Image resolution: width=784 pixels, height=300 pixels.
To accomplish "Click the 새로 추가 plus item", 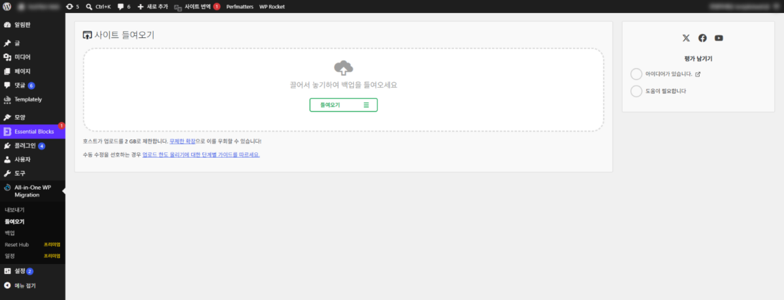I will tap(152, 7).
